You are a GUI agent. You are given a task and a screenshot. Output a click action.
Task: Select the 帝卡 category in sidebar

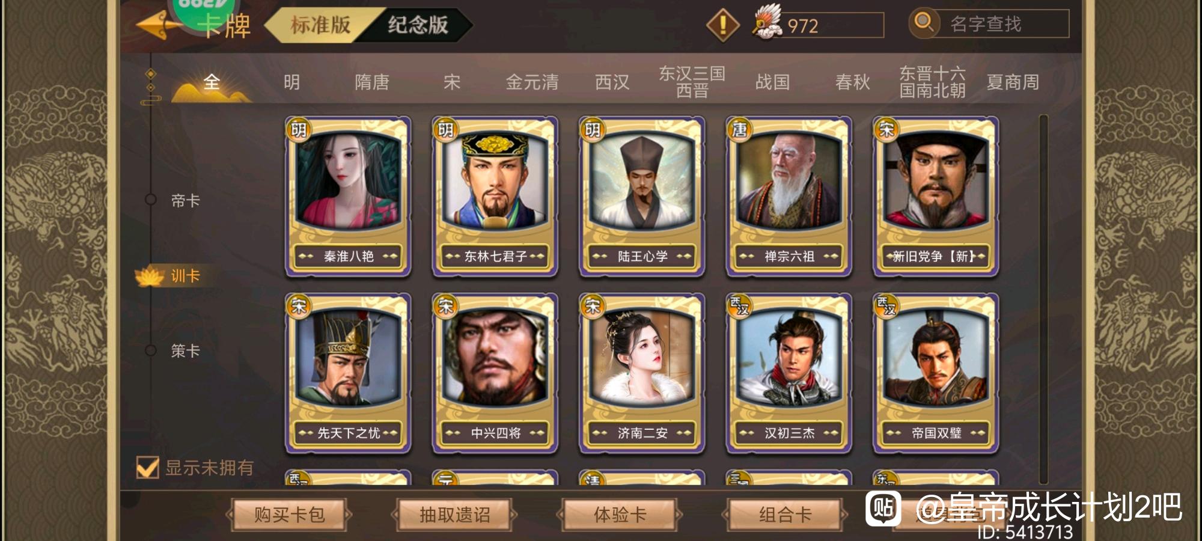point(185,201)
